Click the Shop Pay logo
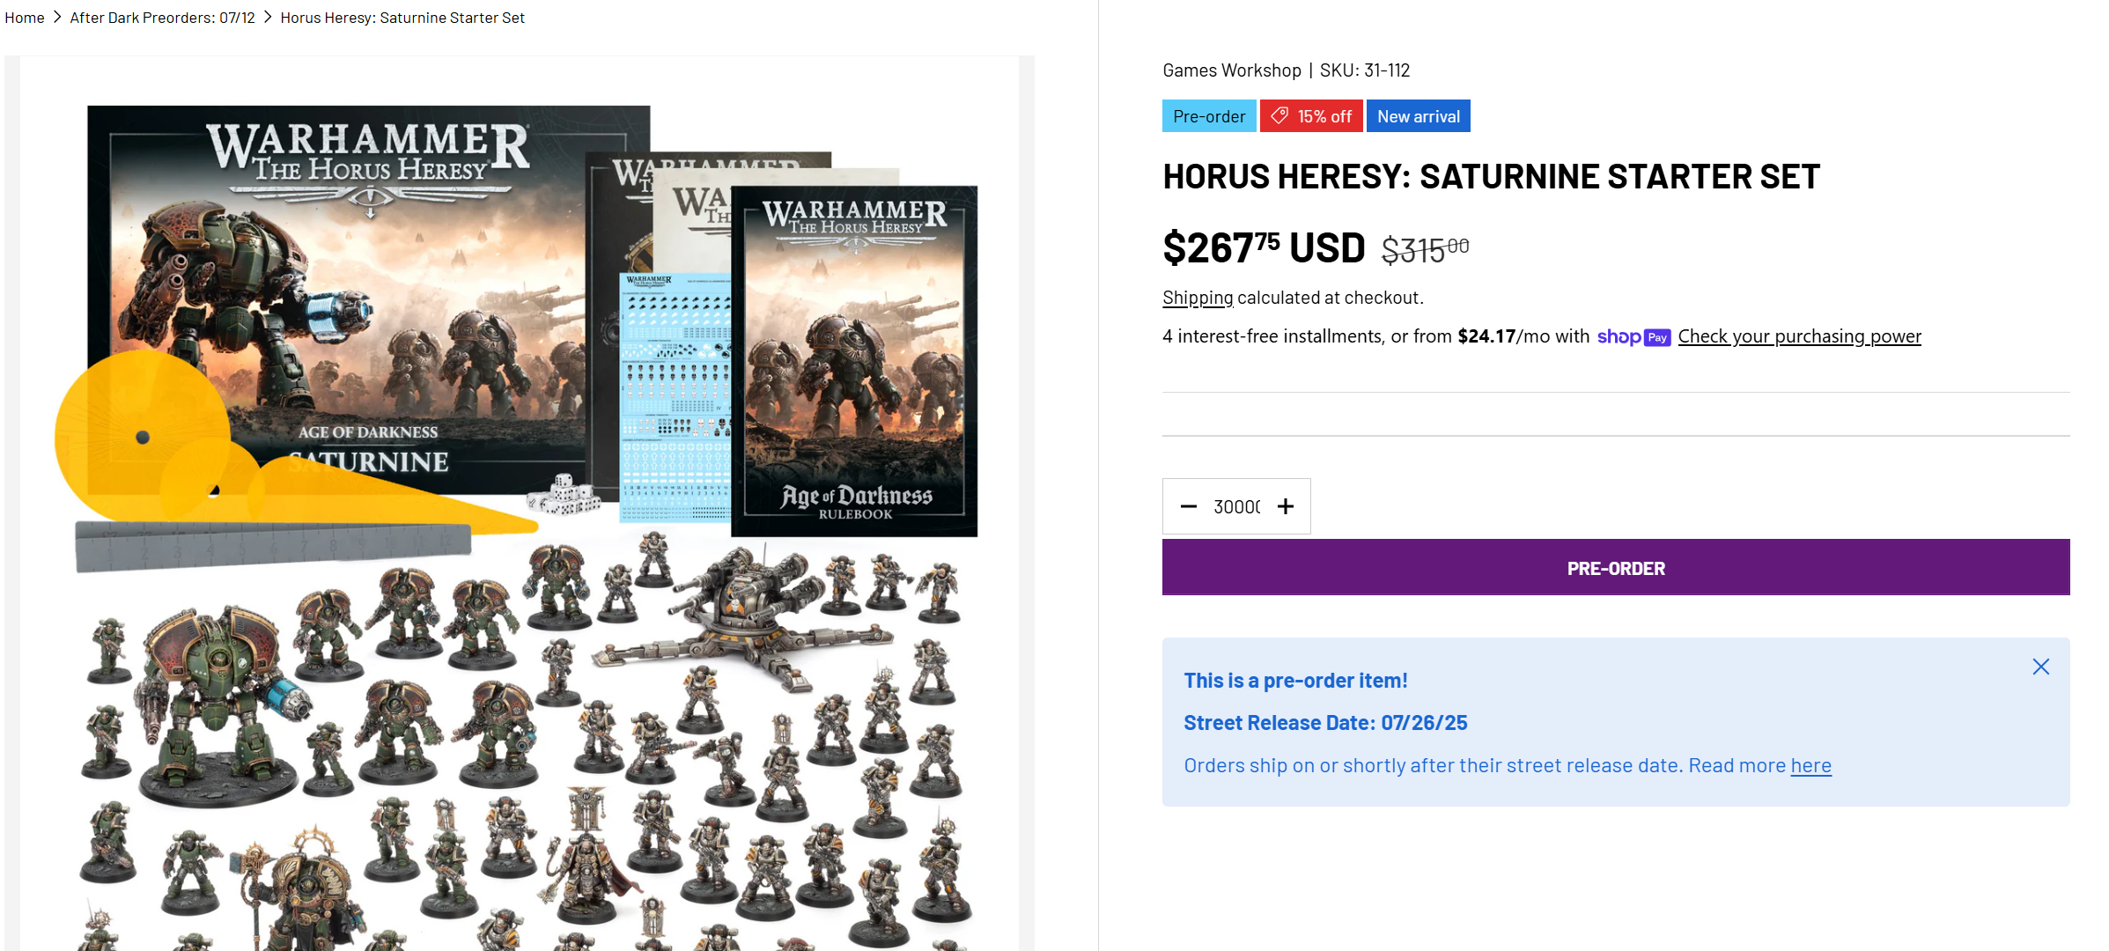The width and height of the screenshot is (2109, 951). (x=1633, y=337)
